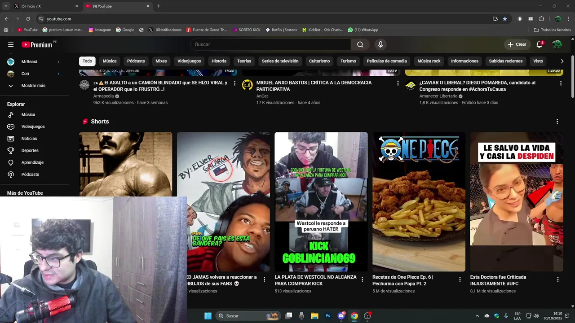Select the Música filter chip
Viewport: 575px width, 323px height.
tap(110, 61)
